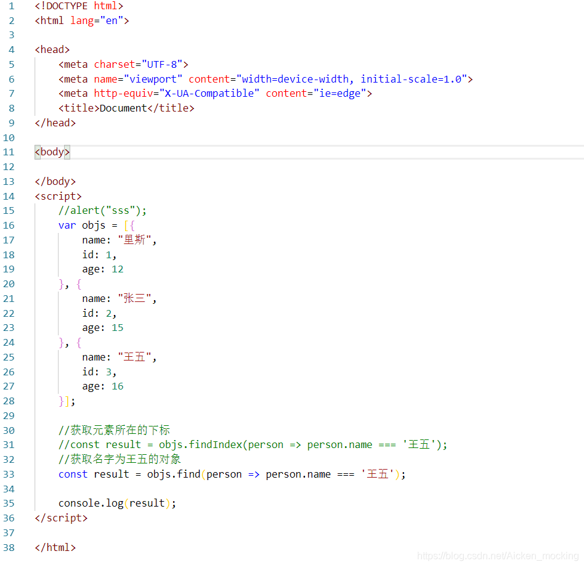Click line number 11 in the gutter
This screenshot has height=567, width=584.
[x=9, y=152]
